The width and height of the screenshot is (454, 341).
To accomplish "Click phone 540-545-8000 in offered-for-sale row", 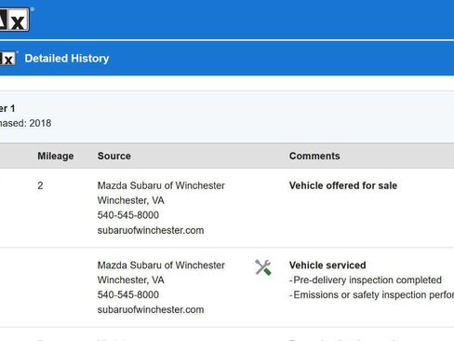I will (128, 215).
